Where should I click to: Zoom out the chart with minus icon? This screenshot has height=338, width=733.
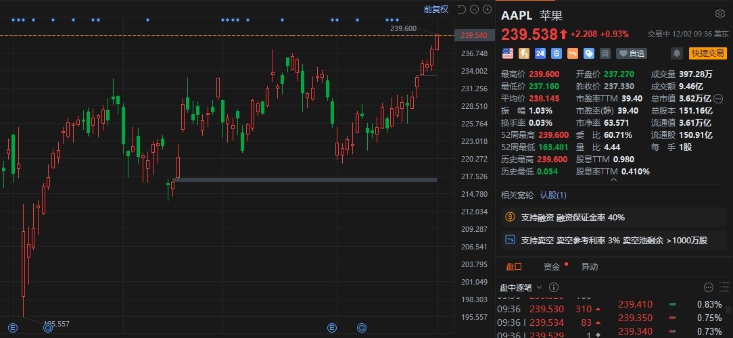pyautogui.click(x=474, y=9)
